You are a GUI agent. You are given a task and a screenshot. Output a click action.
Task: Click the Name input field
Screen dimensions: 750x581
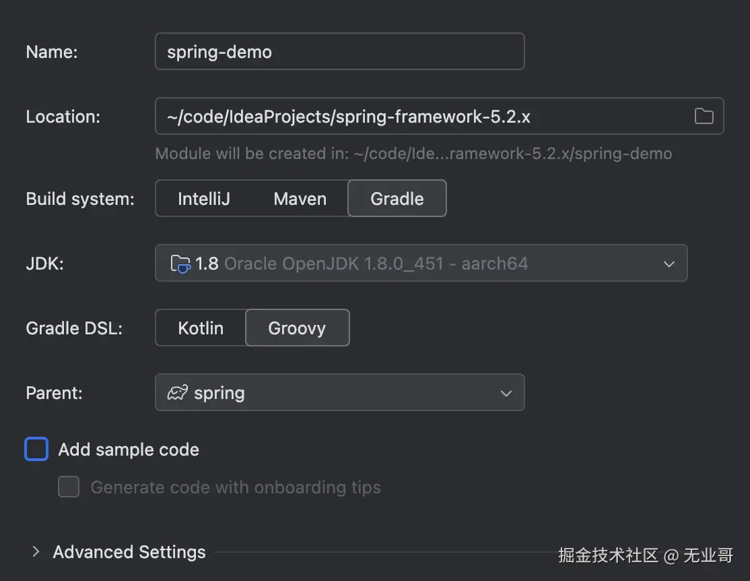click(x=339, y=52)
